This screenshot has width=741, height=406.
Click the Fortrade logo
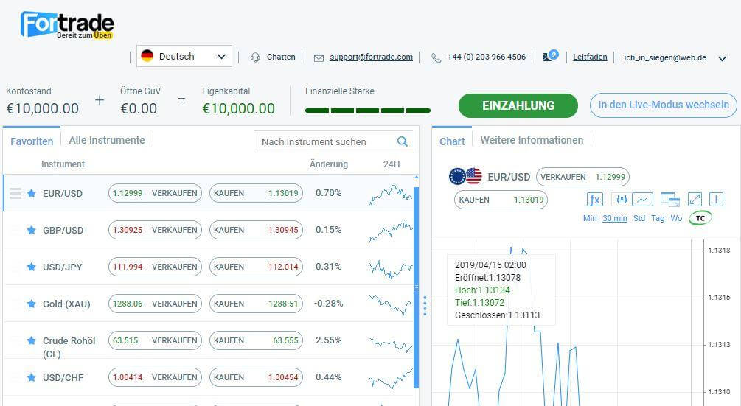(67, 25)
